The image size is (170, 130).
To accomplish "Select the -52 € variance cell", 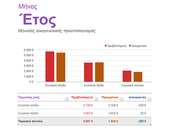I will [x=143, y=113].
